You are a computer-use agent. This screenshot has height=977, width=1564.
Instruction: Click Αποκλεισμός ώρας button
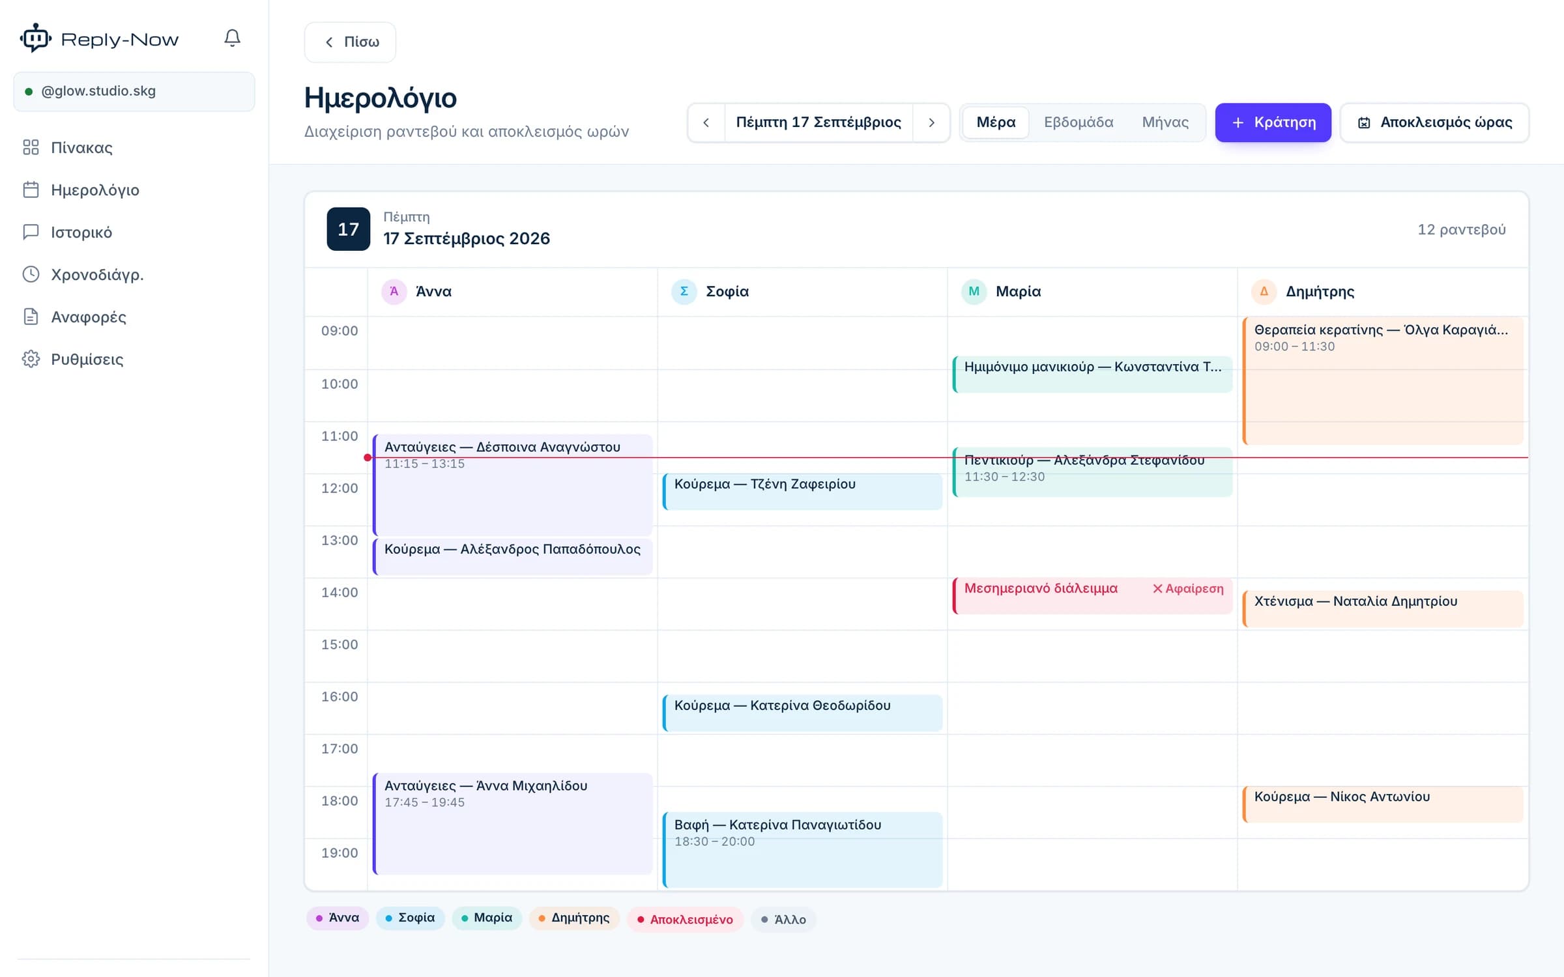pyautogui.click(x=1434, y=122)
